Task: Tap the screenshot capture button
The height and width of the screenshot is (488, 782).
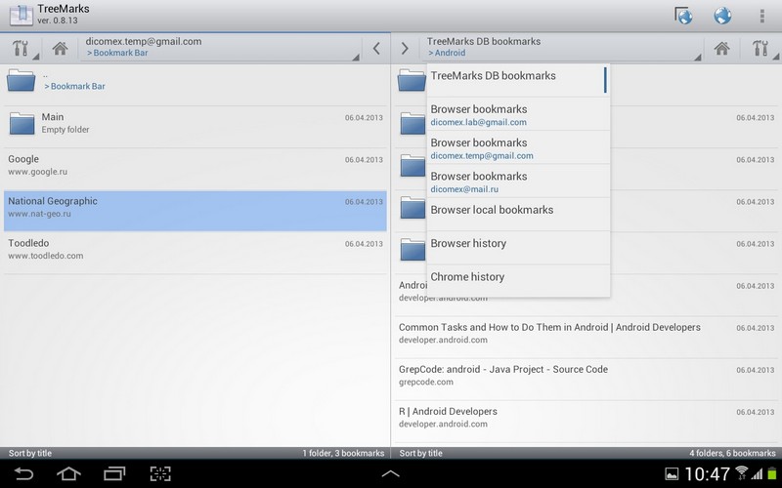Action: [160, 473]
